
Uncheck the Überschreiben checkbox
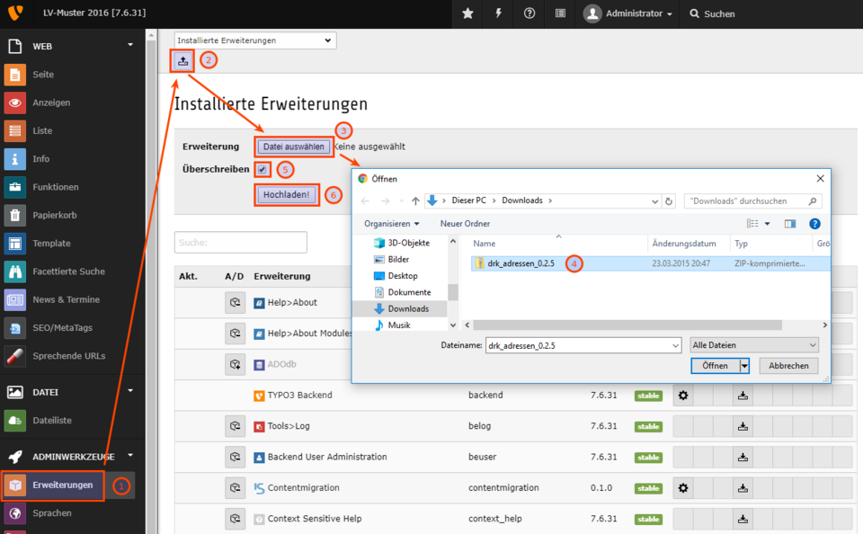tap(261, 169)
